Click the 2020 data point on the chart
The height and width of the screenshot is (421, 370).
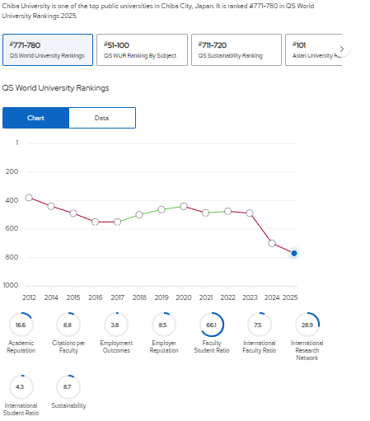tap(184, 207)
